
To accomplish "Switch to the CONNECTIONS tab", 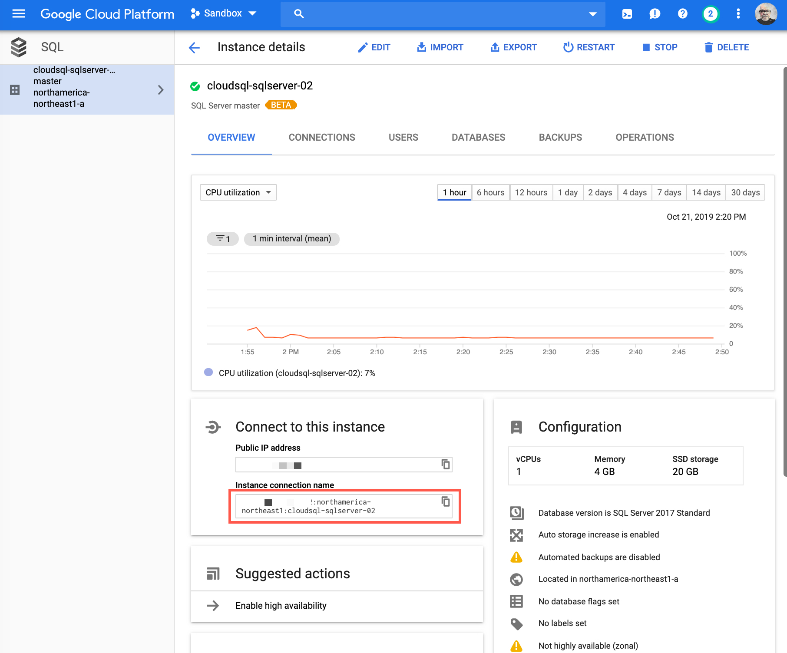I will 322,138.
